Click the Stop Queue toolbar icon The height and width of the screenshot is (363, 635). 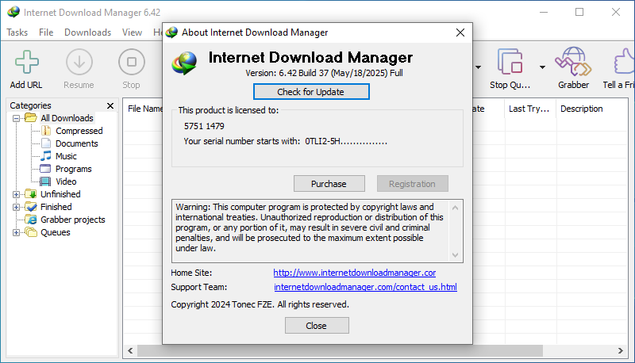[x=510, y=62]
